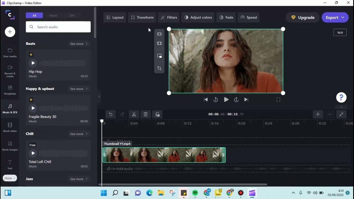The image size is (354, 199).
Task: Rewind 5 seconds in preview
Action: click(216, 99)
